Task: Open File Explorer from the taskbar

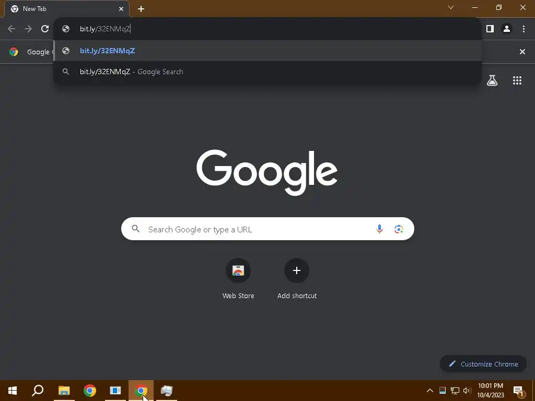Action: click(64, 391)
